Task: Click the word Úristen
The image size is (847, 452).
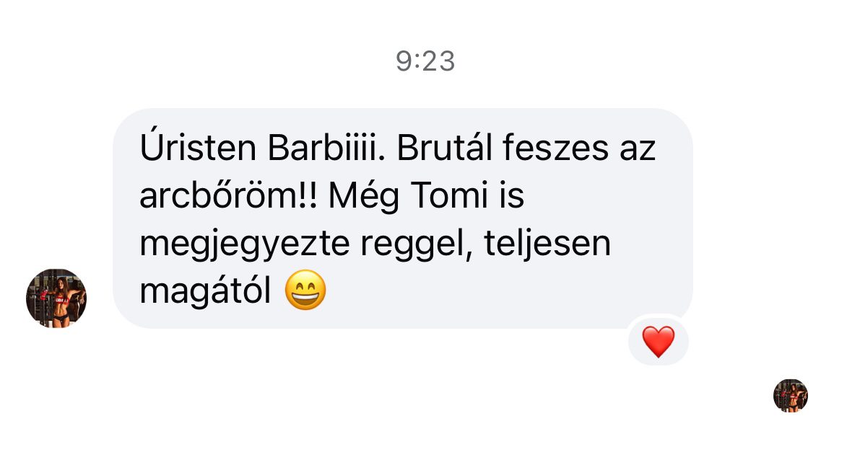Action: pos(198,146)
